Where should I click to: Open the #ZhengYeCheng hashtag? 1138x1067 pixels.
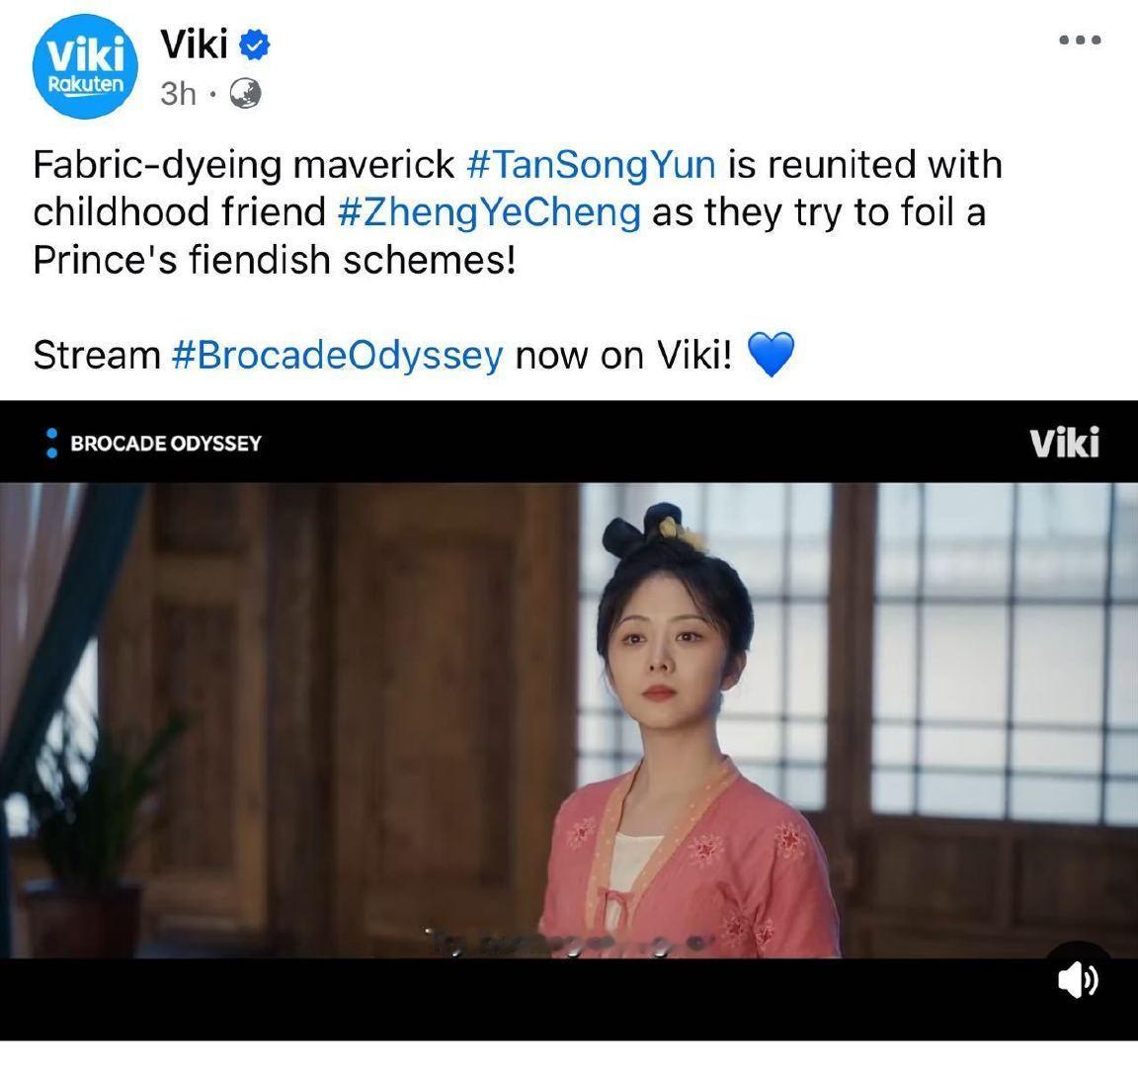(489, 212)
